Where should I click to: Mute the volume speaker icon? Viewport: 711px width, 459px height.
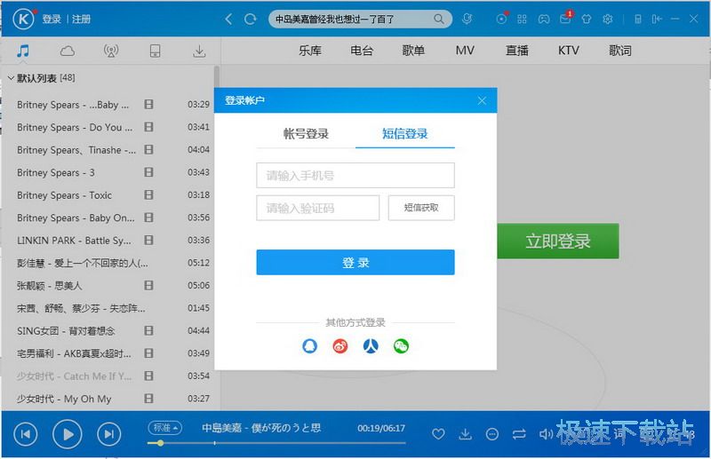pos(546,434)
